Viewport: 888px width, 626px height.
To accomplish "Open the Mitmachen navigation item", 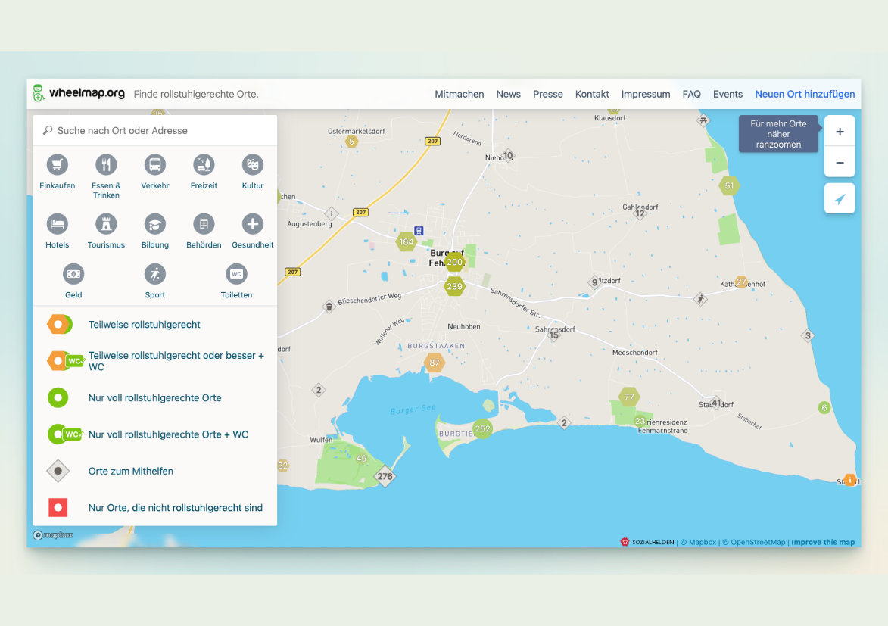I will click(459, 95).
